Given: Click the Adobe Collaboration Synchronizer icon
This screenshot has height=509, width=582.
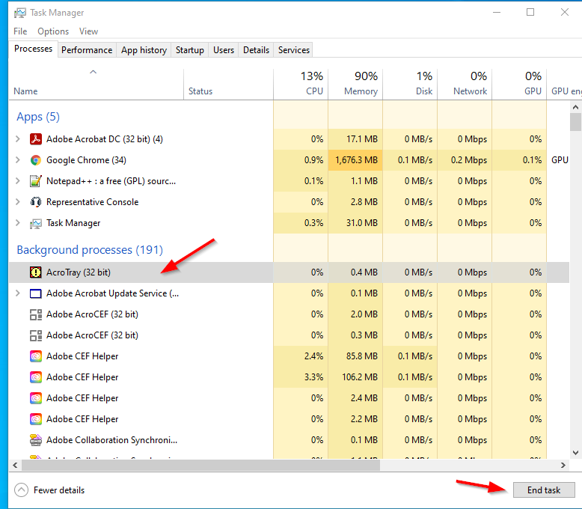Looking at the screenshot, I should [x=35, y=440].
